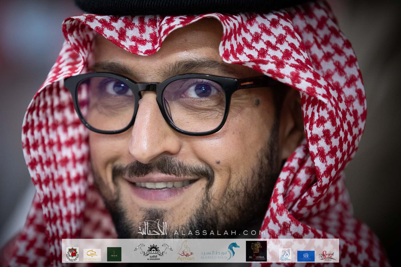Click the red-green octagonal star logo
The image size is (401, 267).
tap(72, 255)
